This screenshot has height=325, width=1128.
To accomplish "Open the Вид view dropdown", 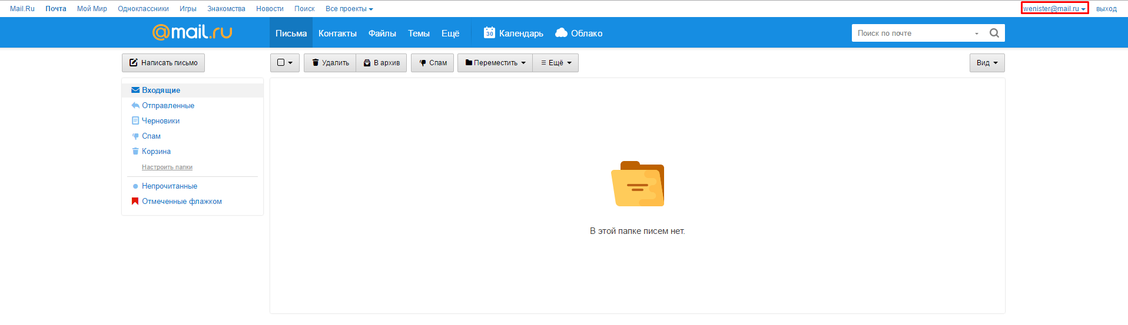I will [x=987, y=63].
